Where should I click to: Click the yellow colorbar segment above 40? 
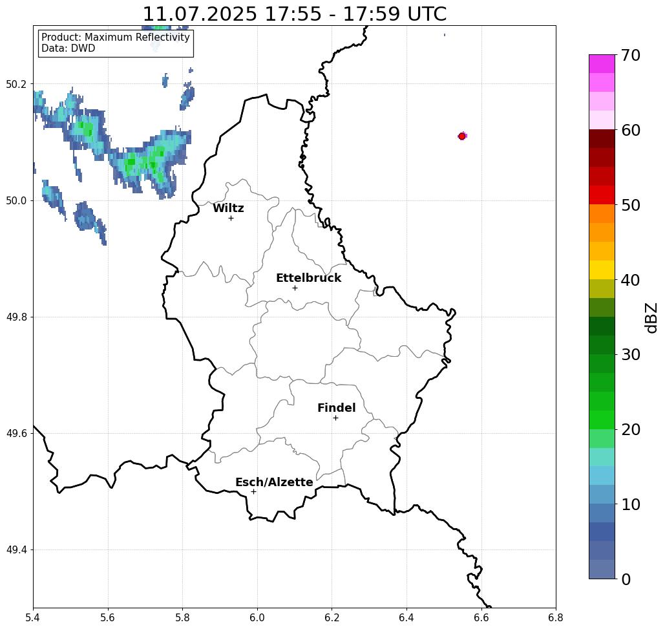point(602,270)
